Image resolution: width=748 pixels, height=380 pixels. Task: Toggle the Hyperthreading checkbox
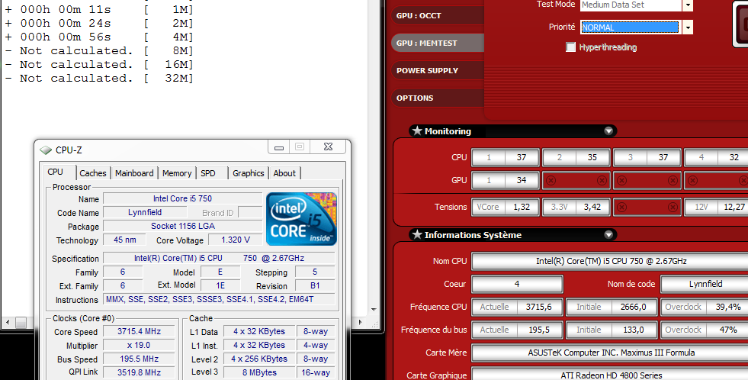570,47
